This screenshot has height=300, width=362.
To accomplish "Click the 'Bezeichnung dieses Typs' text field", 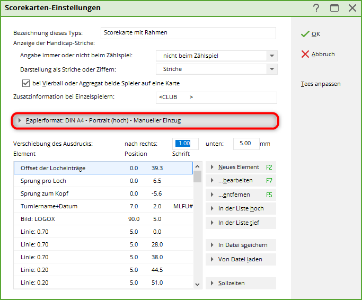I will tap(188, 33).
